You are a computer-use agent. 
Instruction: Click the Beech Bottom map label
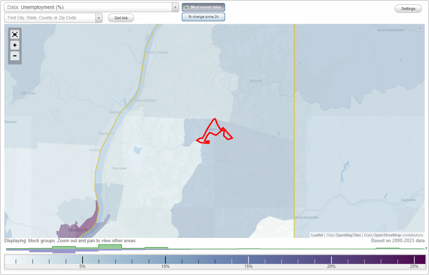pyautogui.click(x=157, y=52)
